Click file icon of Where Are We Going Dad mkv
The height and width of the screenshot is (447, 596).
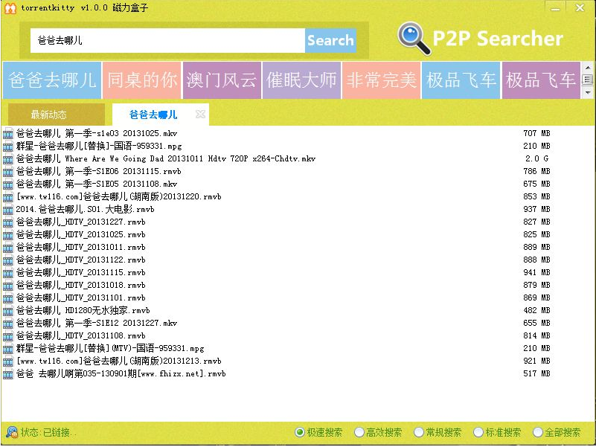tap(8, 159)
